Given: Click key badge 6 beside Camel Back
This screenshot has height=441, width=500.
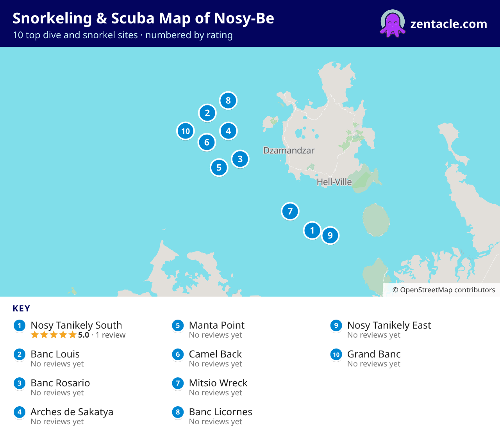Looking at the screenshot, I should point(178,354).
